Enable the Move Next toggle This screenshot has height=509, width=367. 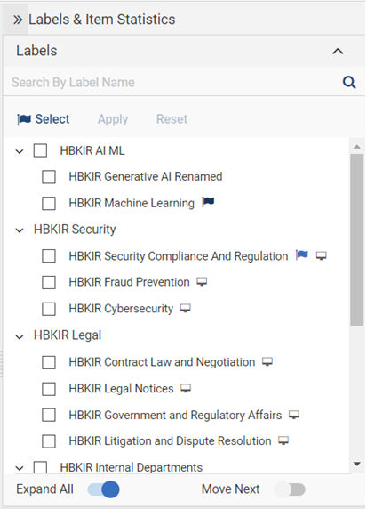pos(290,489)
